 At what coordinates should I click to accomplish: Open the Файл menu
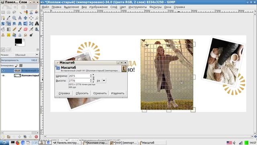pyautogui.click(x=45, y=7)
